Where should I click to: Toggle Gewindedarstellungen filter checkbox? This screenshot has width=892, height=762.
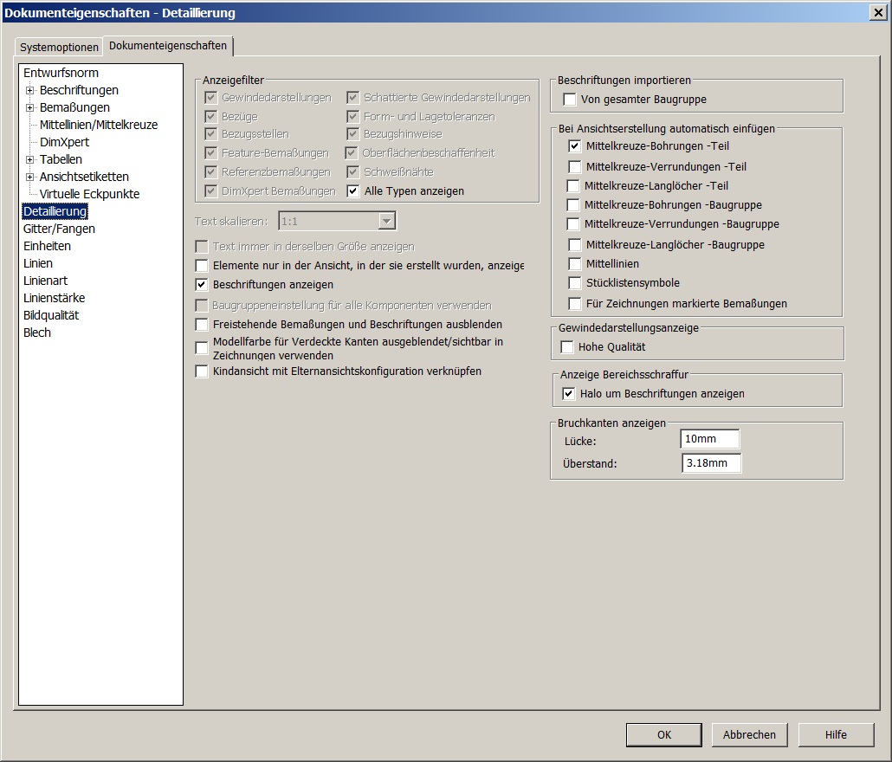coord(211,97)
